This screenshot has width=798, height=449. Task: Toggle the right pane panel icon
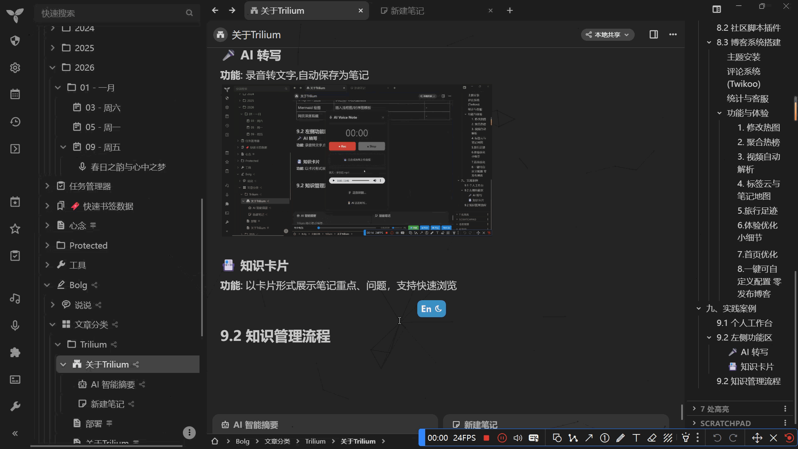point(654,35)
